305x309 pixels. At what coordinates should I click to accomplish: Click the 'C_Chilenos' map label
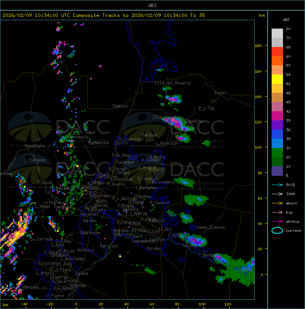coord(35,160)
